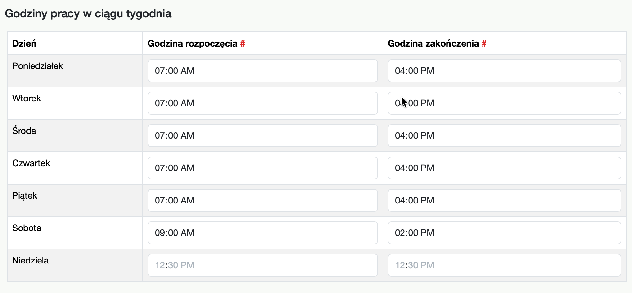
Task: Click the Dzień column header
Action: pyautogui.click(x=24, y=43)
